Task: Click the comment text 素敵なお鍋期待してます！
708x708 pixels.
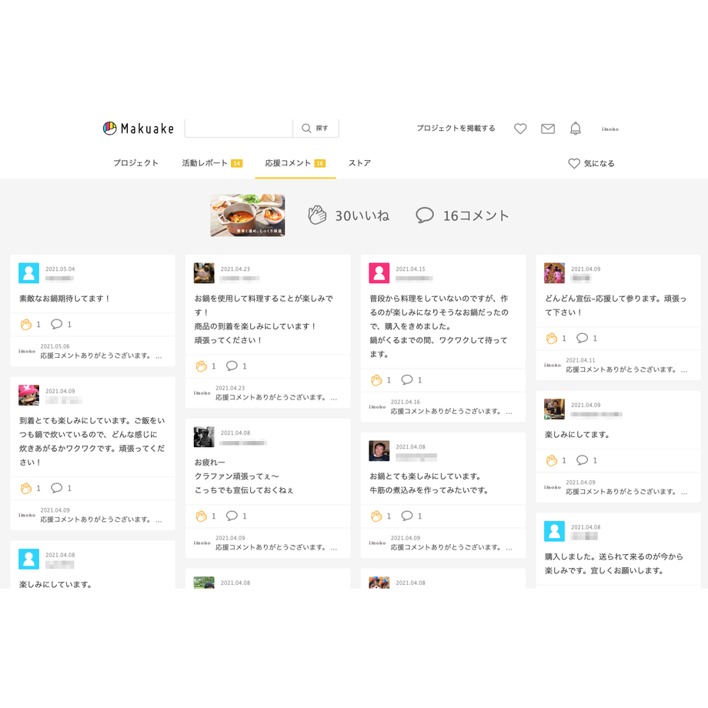Action: click(x=64, y=299)
